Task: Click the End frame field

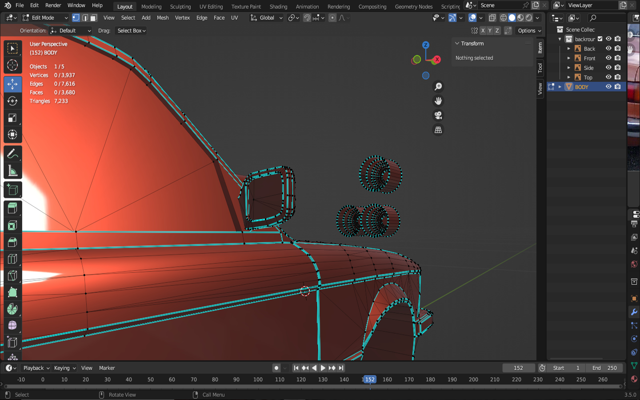Action: pos(604,368)
